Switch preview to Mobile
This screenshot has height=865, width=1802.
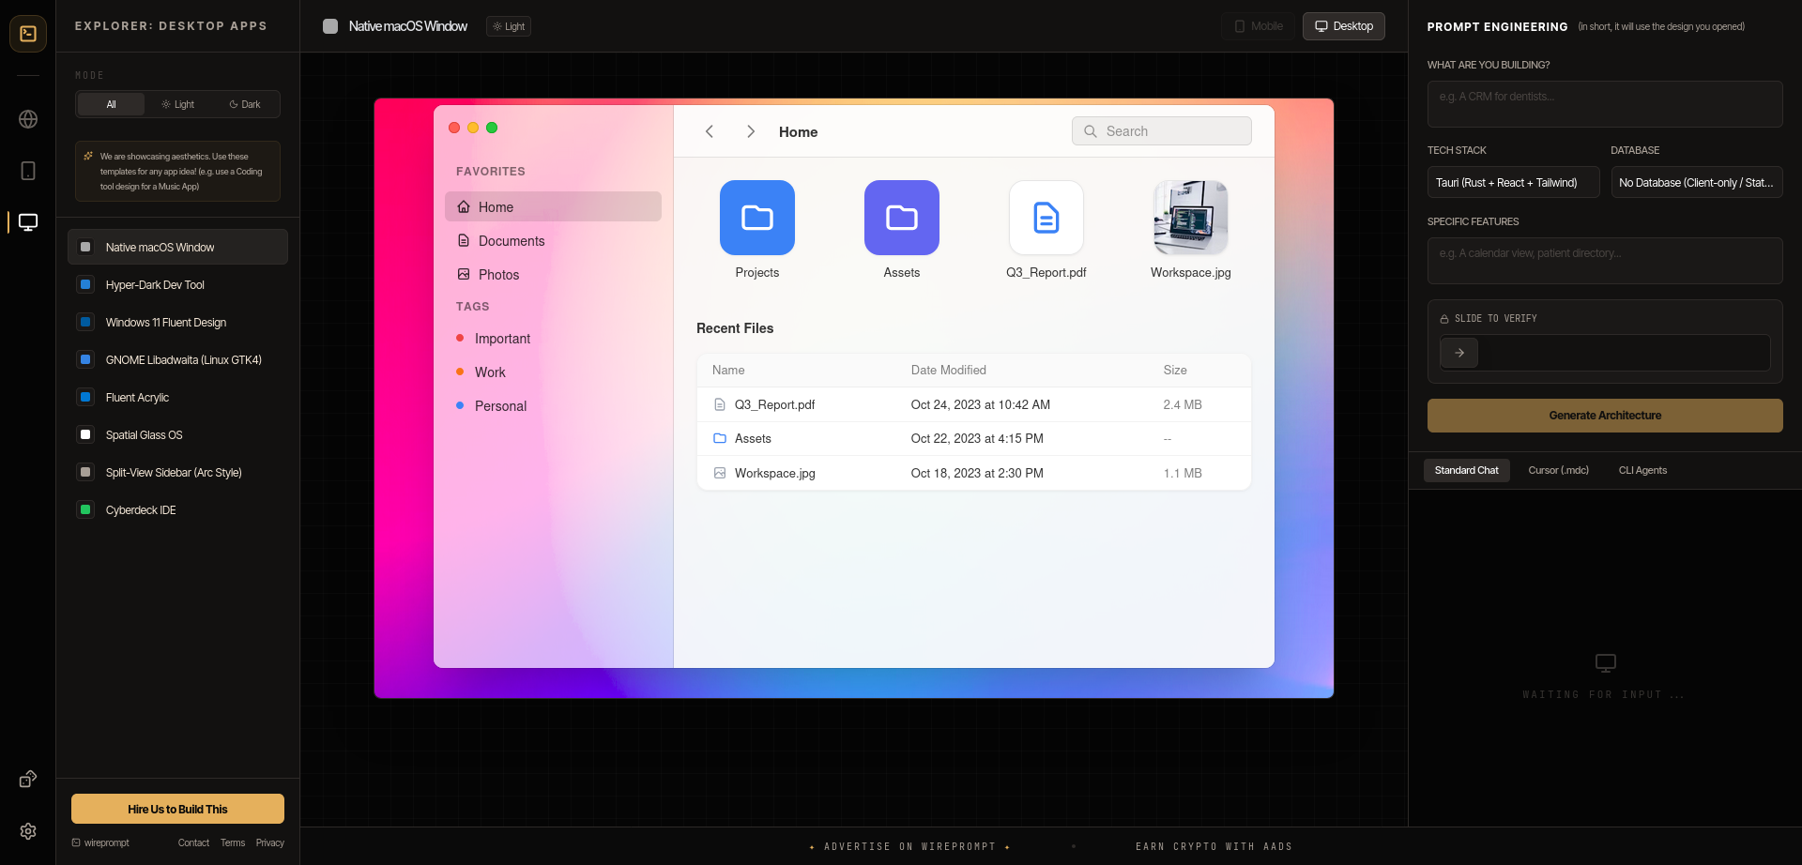[1259, 26]
